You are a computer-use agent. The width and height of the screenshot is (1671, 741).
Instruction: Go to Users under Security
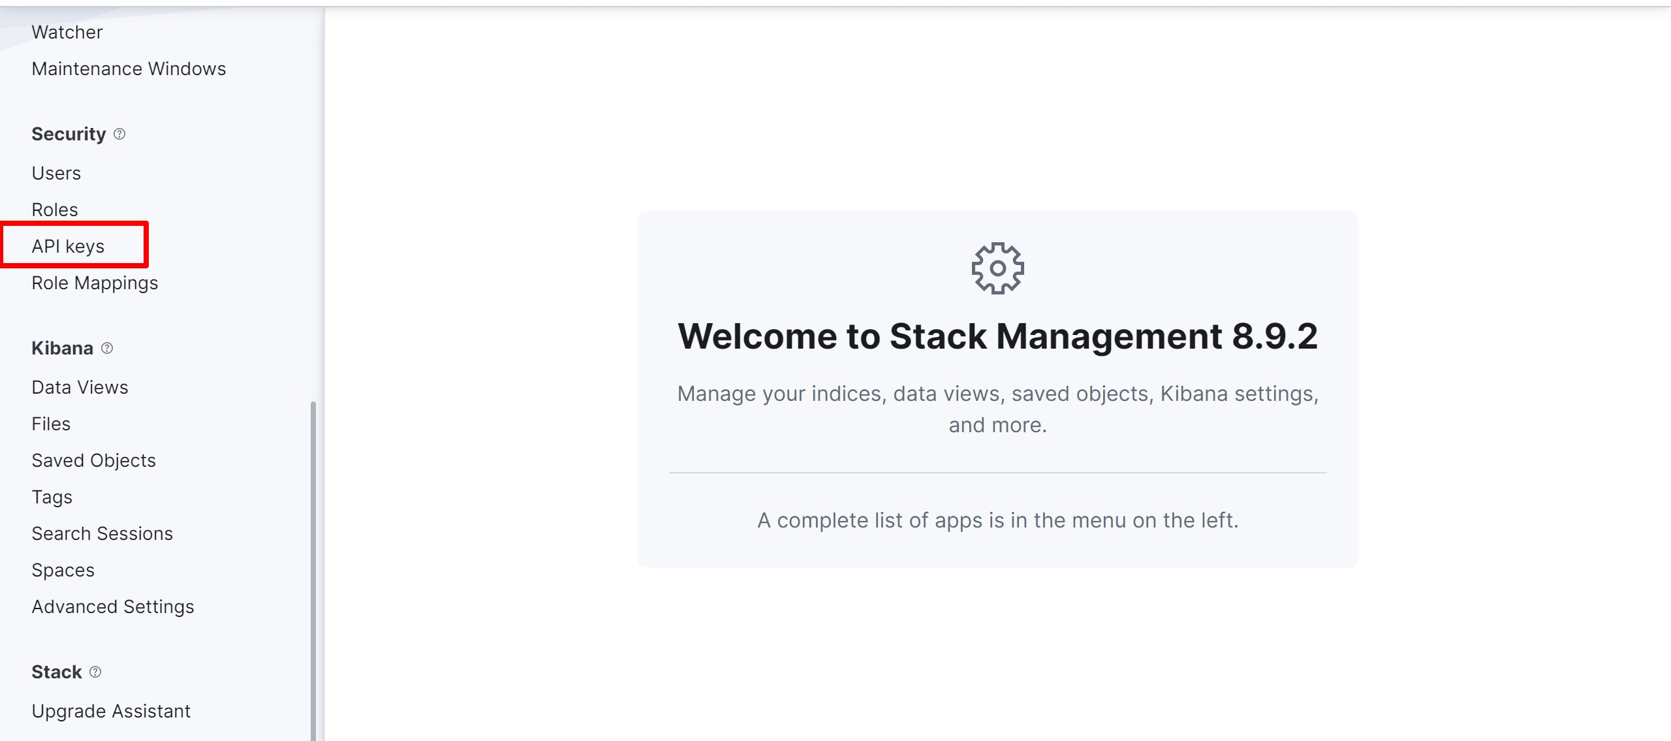(56, 173)
